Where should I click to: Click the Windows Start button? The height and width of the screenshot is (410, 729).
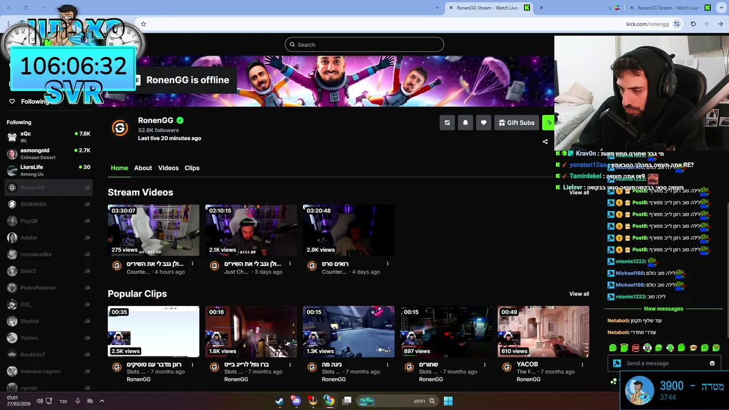[x=448, y=401]
